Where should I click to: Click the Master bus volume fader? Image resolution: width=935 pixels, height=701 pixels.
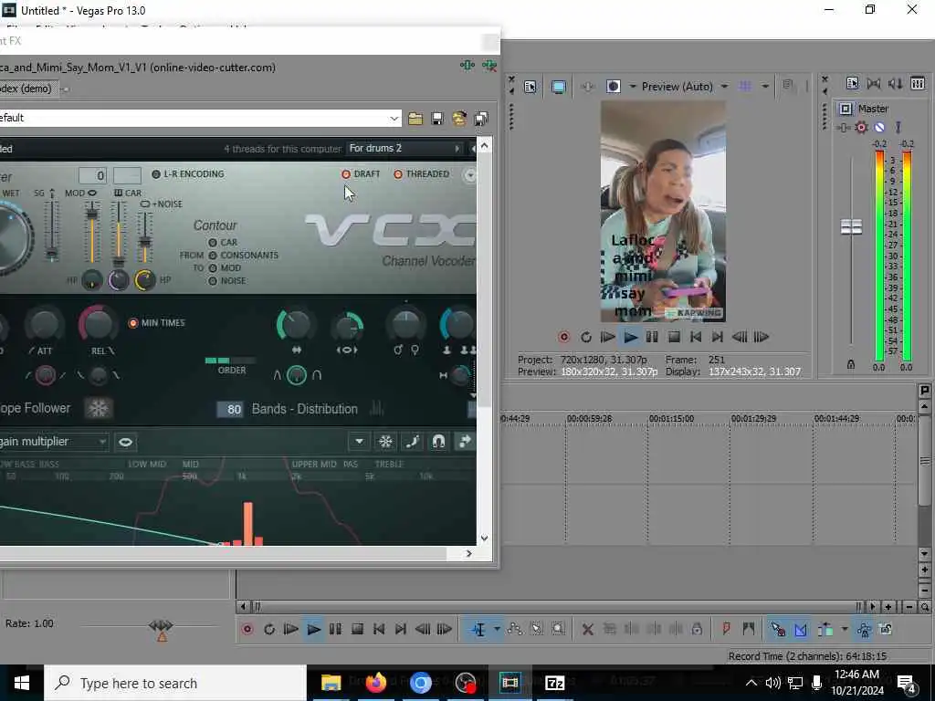click(851, 226)
